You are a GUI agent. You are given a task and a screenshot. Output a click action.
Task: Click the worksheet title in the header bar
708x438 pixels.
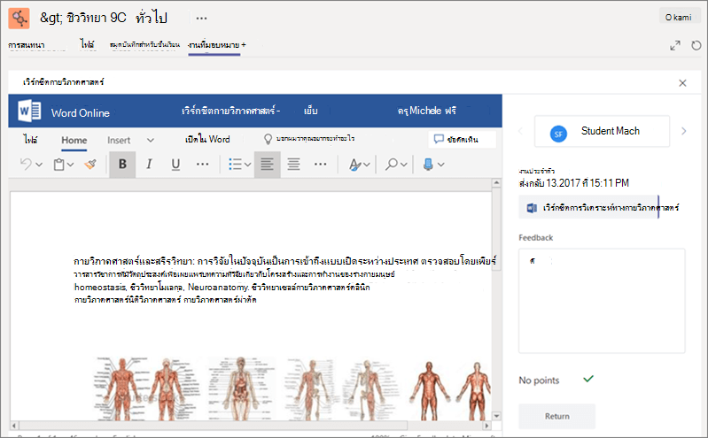tap(231, 111)
